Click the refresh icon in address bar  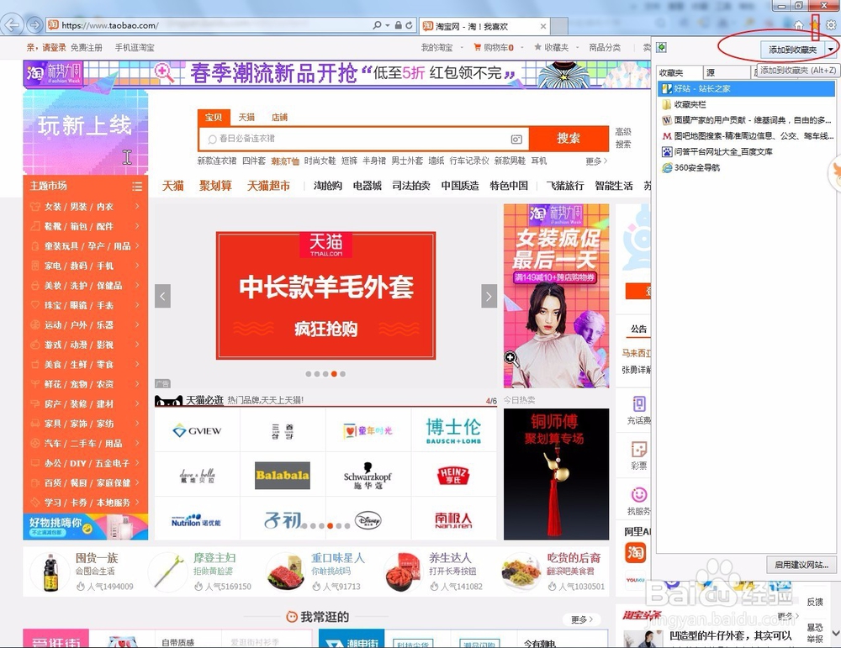coord(410,25)
